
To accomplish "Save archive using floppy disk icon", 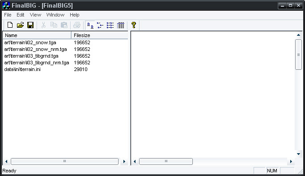I will 30,25.
